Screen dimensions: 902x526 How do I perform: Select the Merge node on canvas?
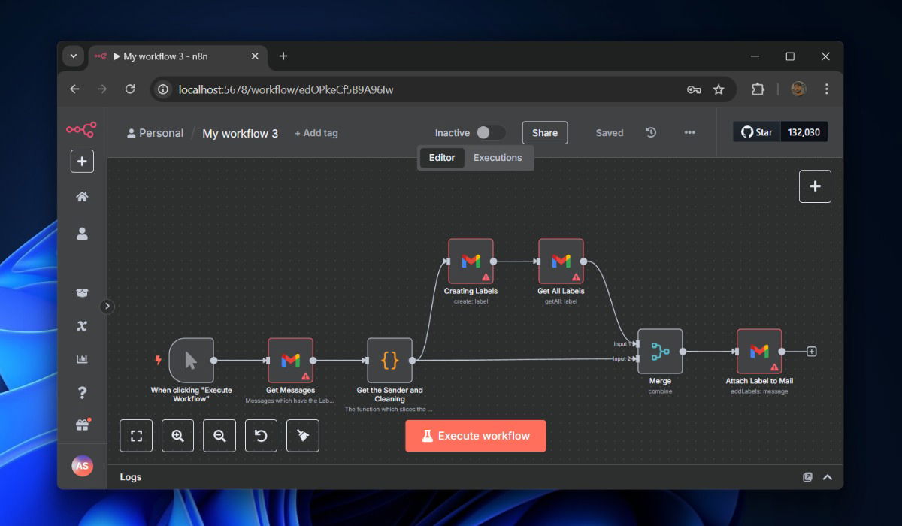[660, 351]
